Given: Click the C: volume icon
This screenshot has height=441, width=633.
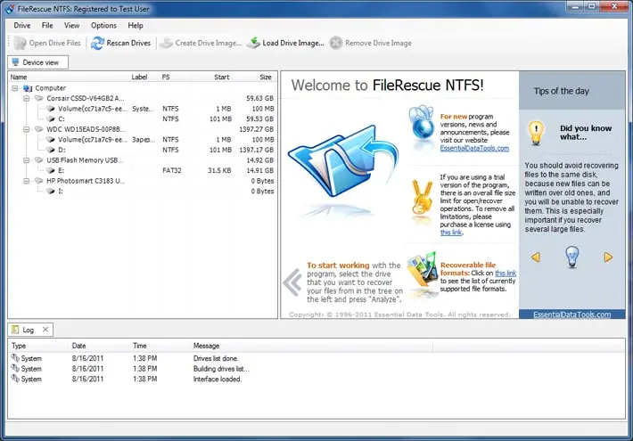Looking at the screenshot, I should pyautogui.click(x=51, y=119).
